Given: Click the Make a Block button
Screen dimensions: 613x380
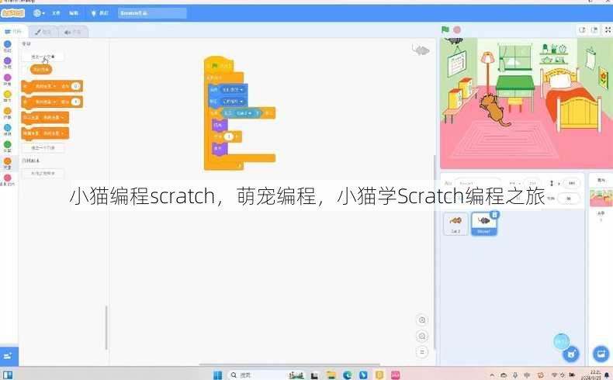Looking at the screenshot, I should point(43,173).
